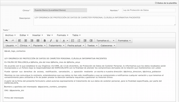Viewport: 179px width, 102px height.
Task: Insert a numbered list
Action: coord(79,41)
